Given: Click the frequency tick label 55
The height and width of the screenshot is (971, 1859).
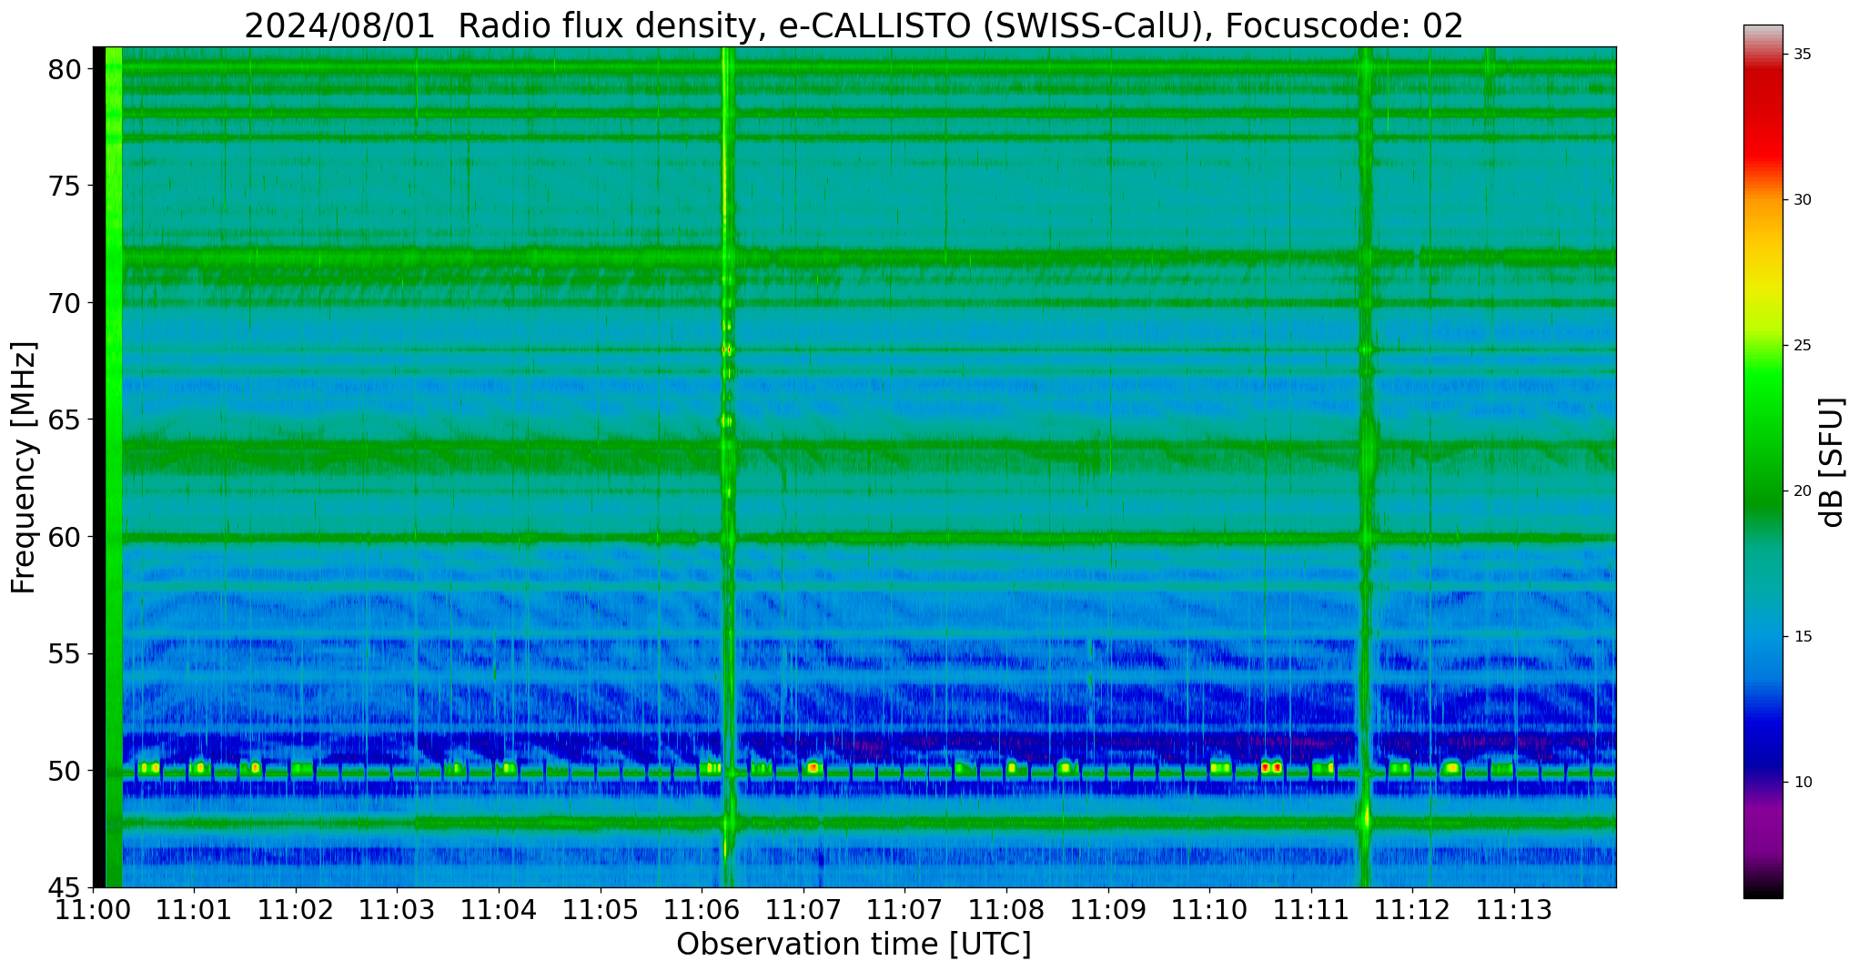Looking at the screenshot, I should coord(66,653).
